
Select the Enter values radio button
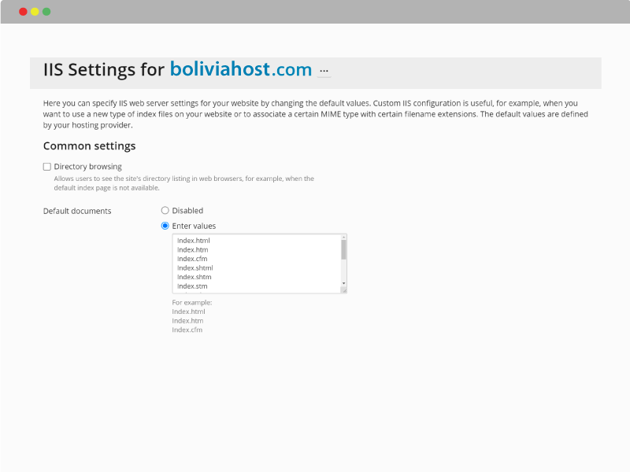click(165, 226)
